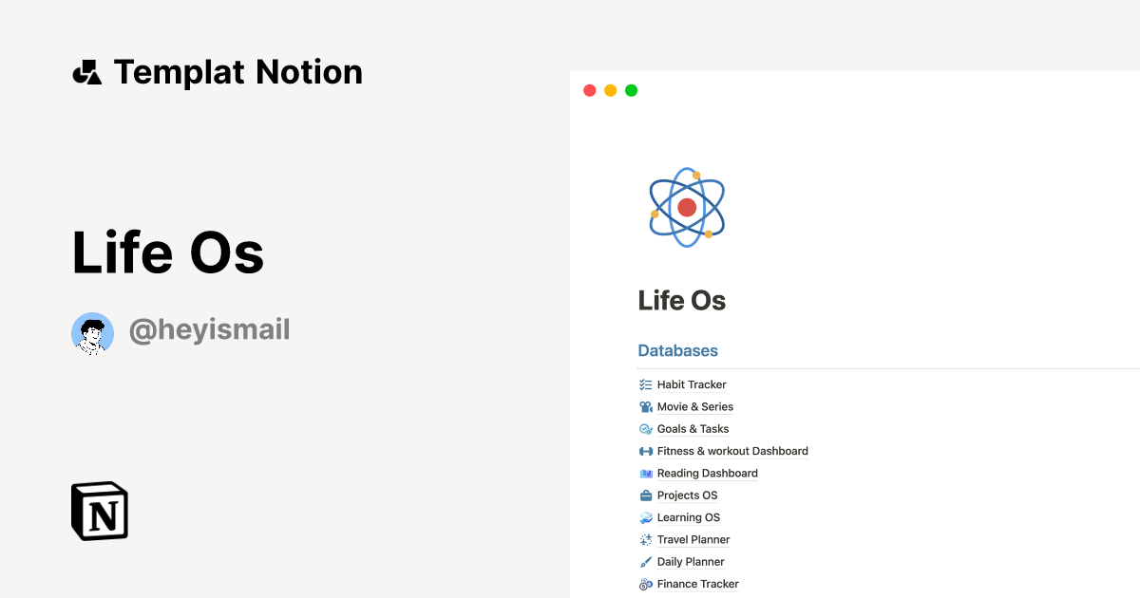Select the Projects OS briefcase icon
The image size is (1140, 598).
pyautogui.click(x=647, y=495)
